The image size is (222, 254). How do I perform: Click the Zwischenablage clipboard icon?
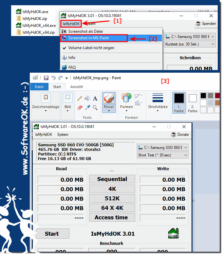click(x=46, y=98)
